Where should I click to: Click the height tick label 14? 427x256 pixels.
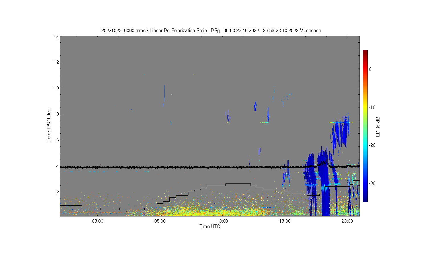pos(56,37)
